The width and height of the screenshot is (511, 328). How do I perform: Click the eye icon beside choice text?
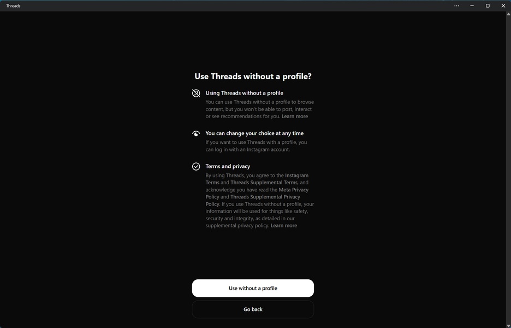coord(196,134)
